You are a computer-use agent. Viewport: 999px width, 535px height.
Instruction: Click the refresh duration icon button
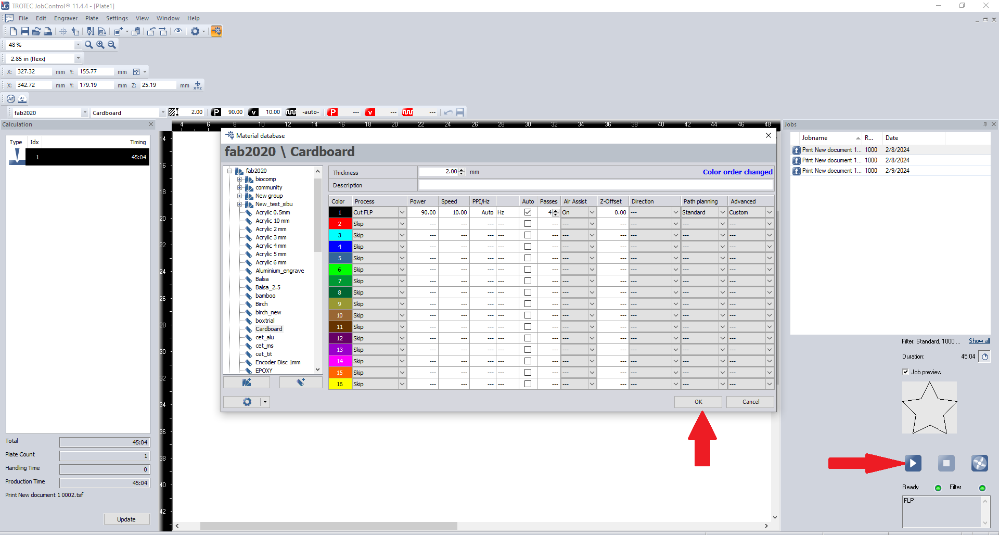coord(984,357)
